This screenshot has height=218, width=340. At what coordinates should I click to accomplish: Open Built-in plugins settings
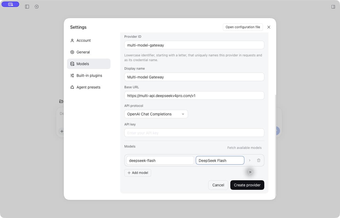click(x=89, y=76)
